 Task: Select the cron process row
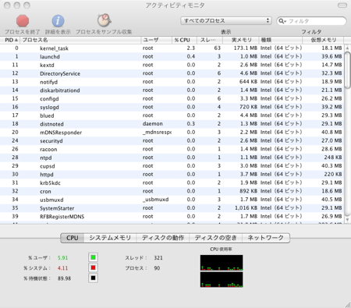click(172, 191)
